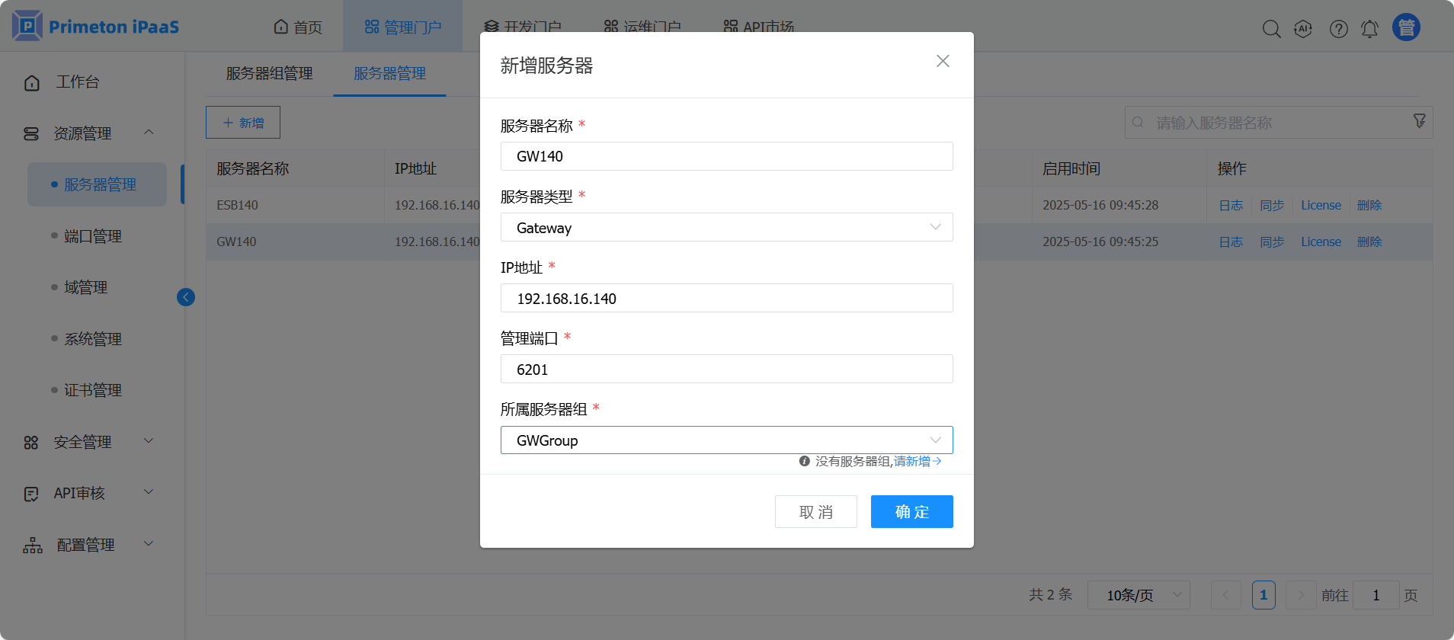Click the filter funnel icon

(1419, 121)
